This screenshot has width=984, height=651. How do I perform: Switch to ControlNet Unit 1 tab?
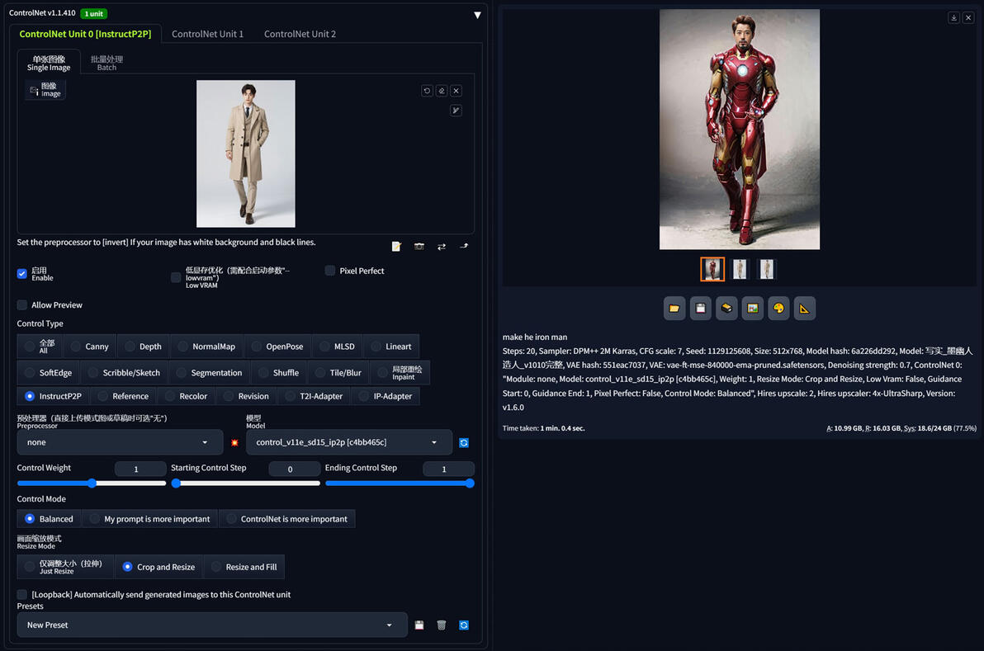(207, 34)
